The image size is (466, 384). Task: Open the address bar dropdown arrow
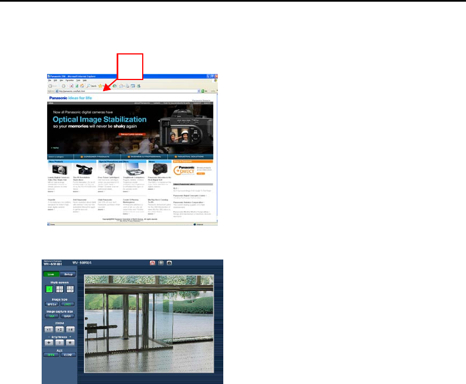tap(198, 91)
